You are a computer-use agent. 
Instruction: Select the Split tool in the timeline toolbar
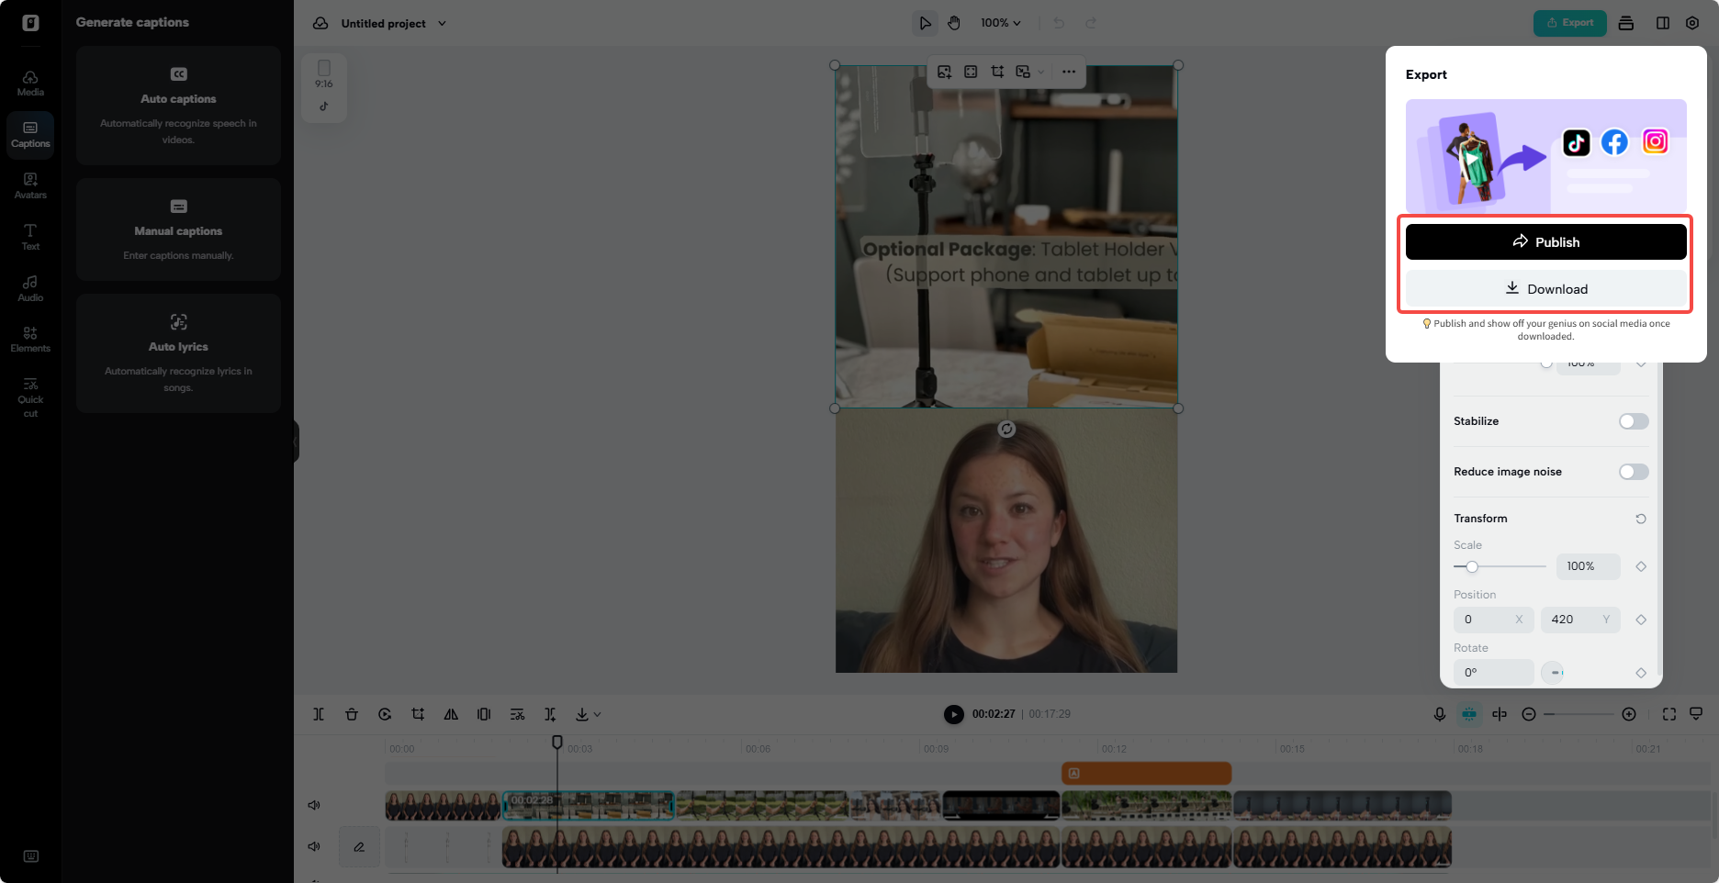click(x=319, y=714)
